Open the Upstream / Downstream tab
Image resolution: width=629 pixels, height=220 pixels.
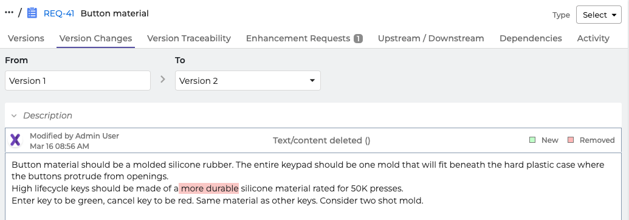(431, 38)
